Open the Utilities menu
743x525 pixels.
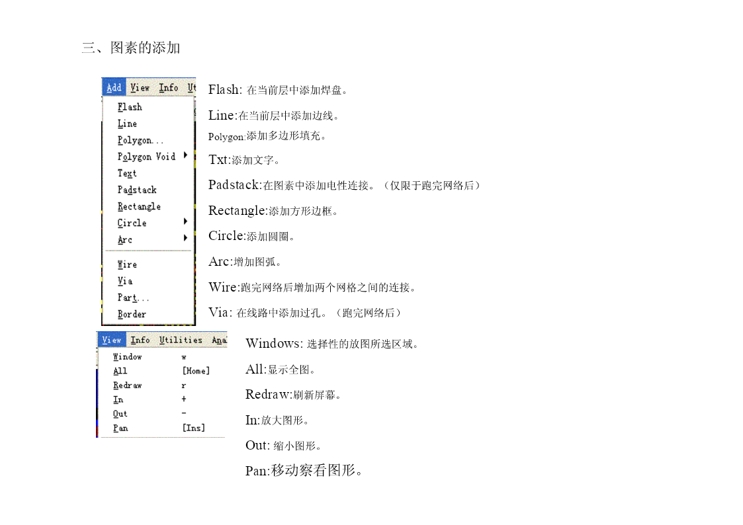tap(181, 340)
